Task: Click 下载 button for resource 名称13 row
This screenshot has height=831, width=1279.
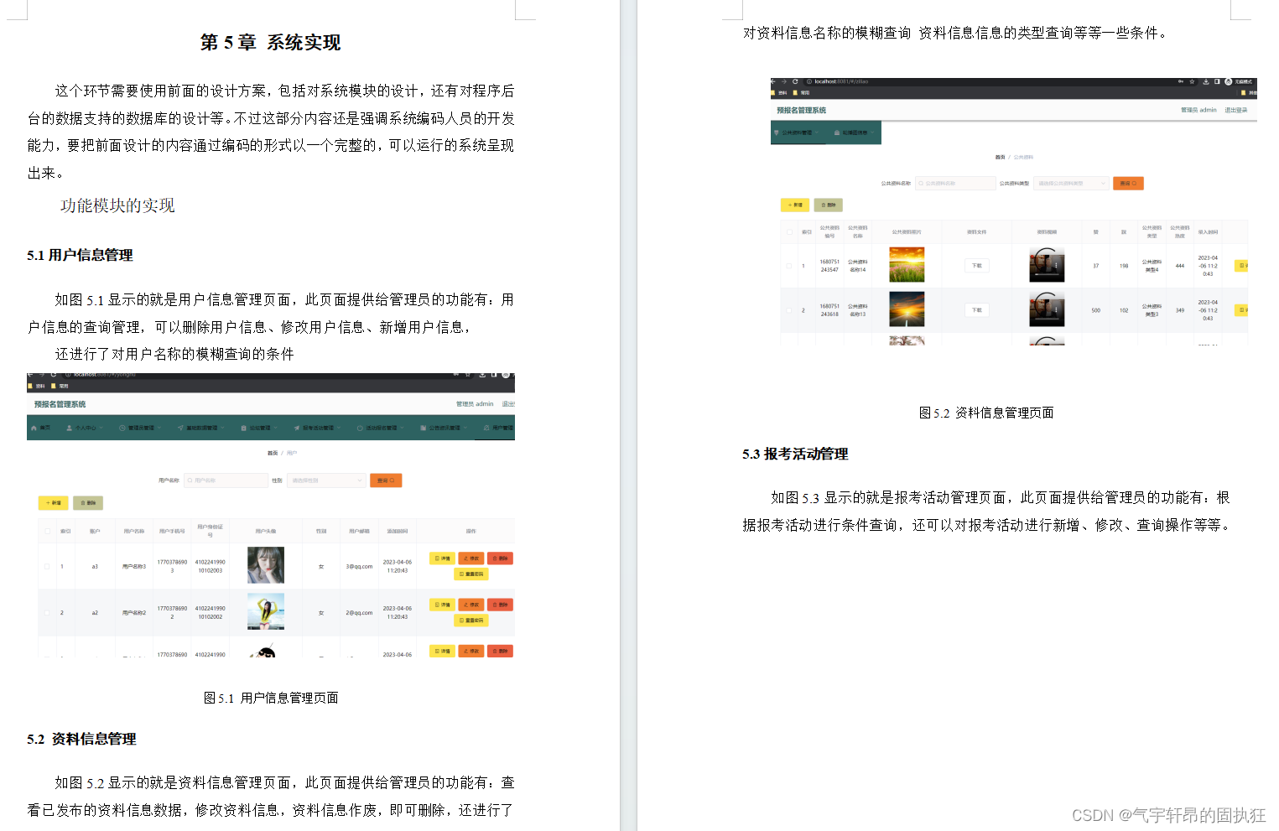Action: click(976, 310)
